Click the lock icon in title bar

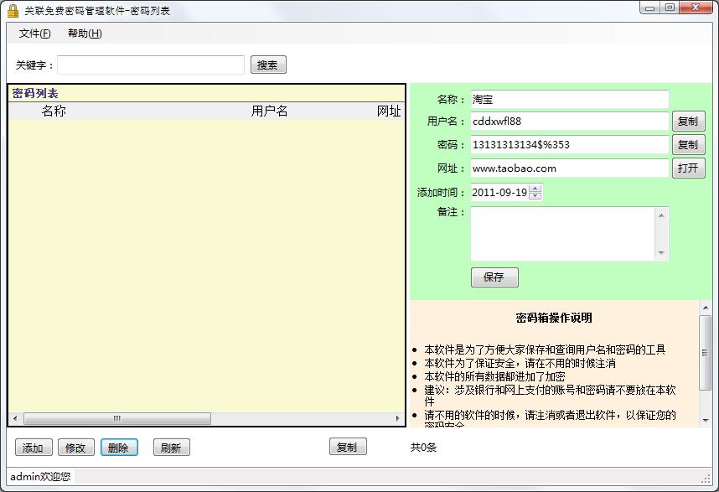click(x=13, y=11)
